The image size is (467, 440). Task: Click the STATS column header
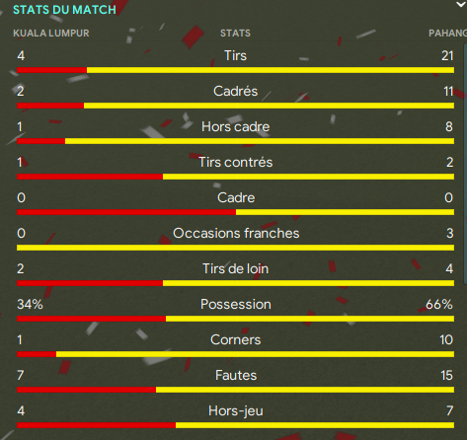pyautogui.click(x=235, y=34)
